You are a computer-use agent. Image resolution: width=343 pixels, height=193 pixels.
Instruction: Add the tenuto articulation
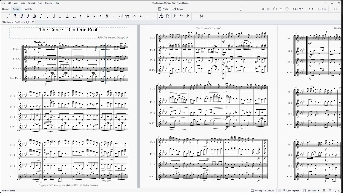(x=147, y=16)
